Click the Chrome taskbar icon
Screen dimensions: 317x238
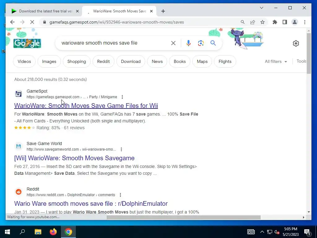coord(68,232)
